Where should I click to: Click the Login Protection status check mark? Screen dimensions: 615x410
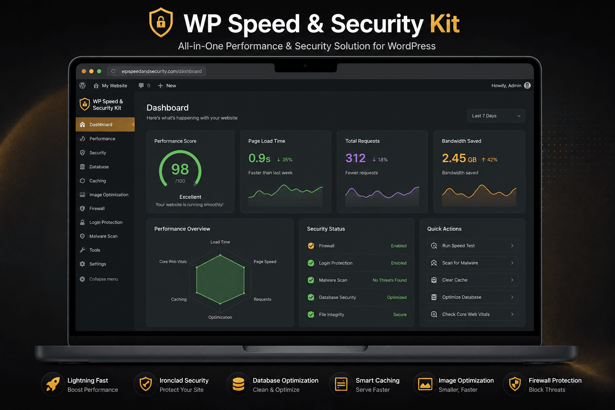pyautogui.click(x=311, y=263)
